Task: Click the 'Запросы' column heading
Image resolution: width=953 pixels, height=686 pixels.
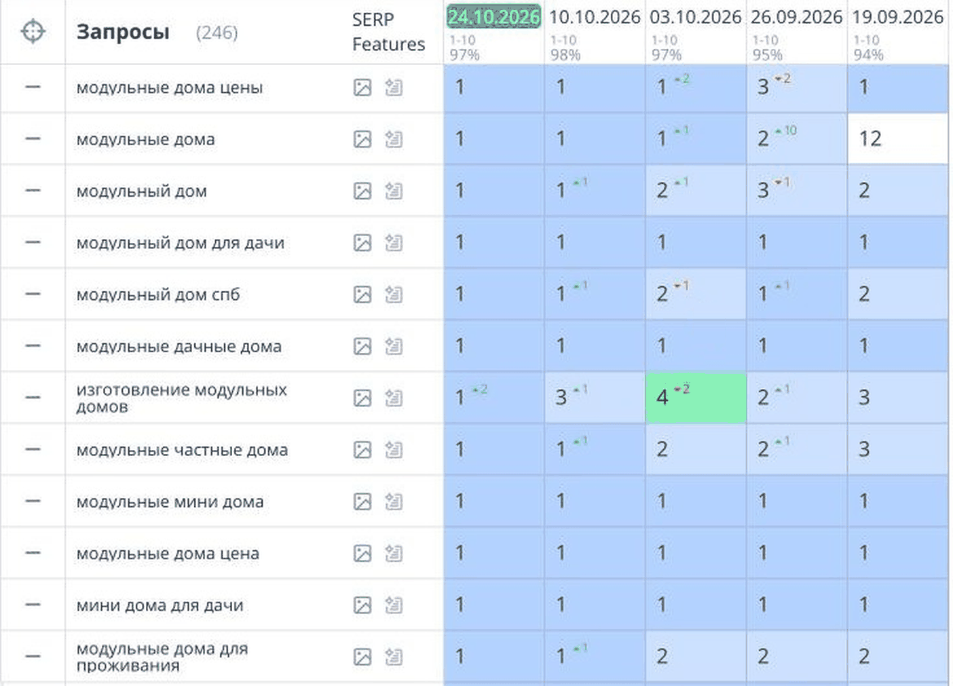Action: point(123,32)
